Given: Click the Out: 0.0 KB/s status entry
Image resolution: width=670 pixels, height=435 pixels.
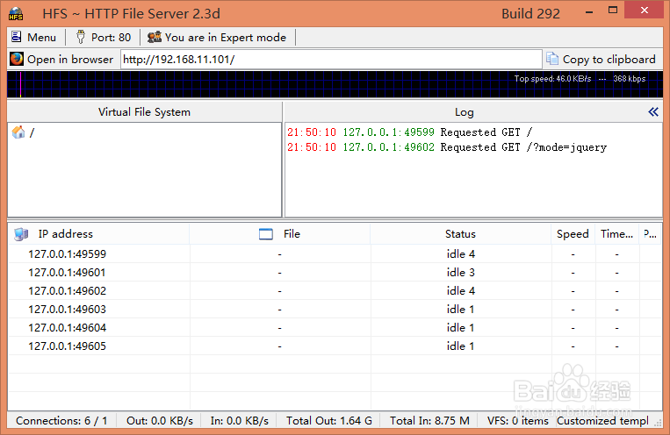Looking at the screenshot, I should click(x=160, y=421).
